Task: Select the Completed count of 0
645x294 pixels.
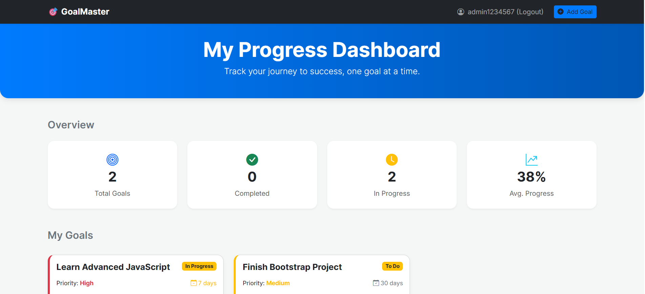Action: [x=252, y=177]
